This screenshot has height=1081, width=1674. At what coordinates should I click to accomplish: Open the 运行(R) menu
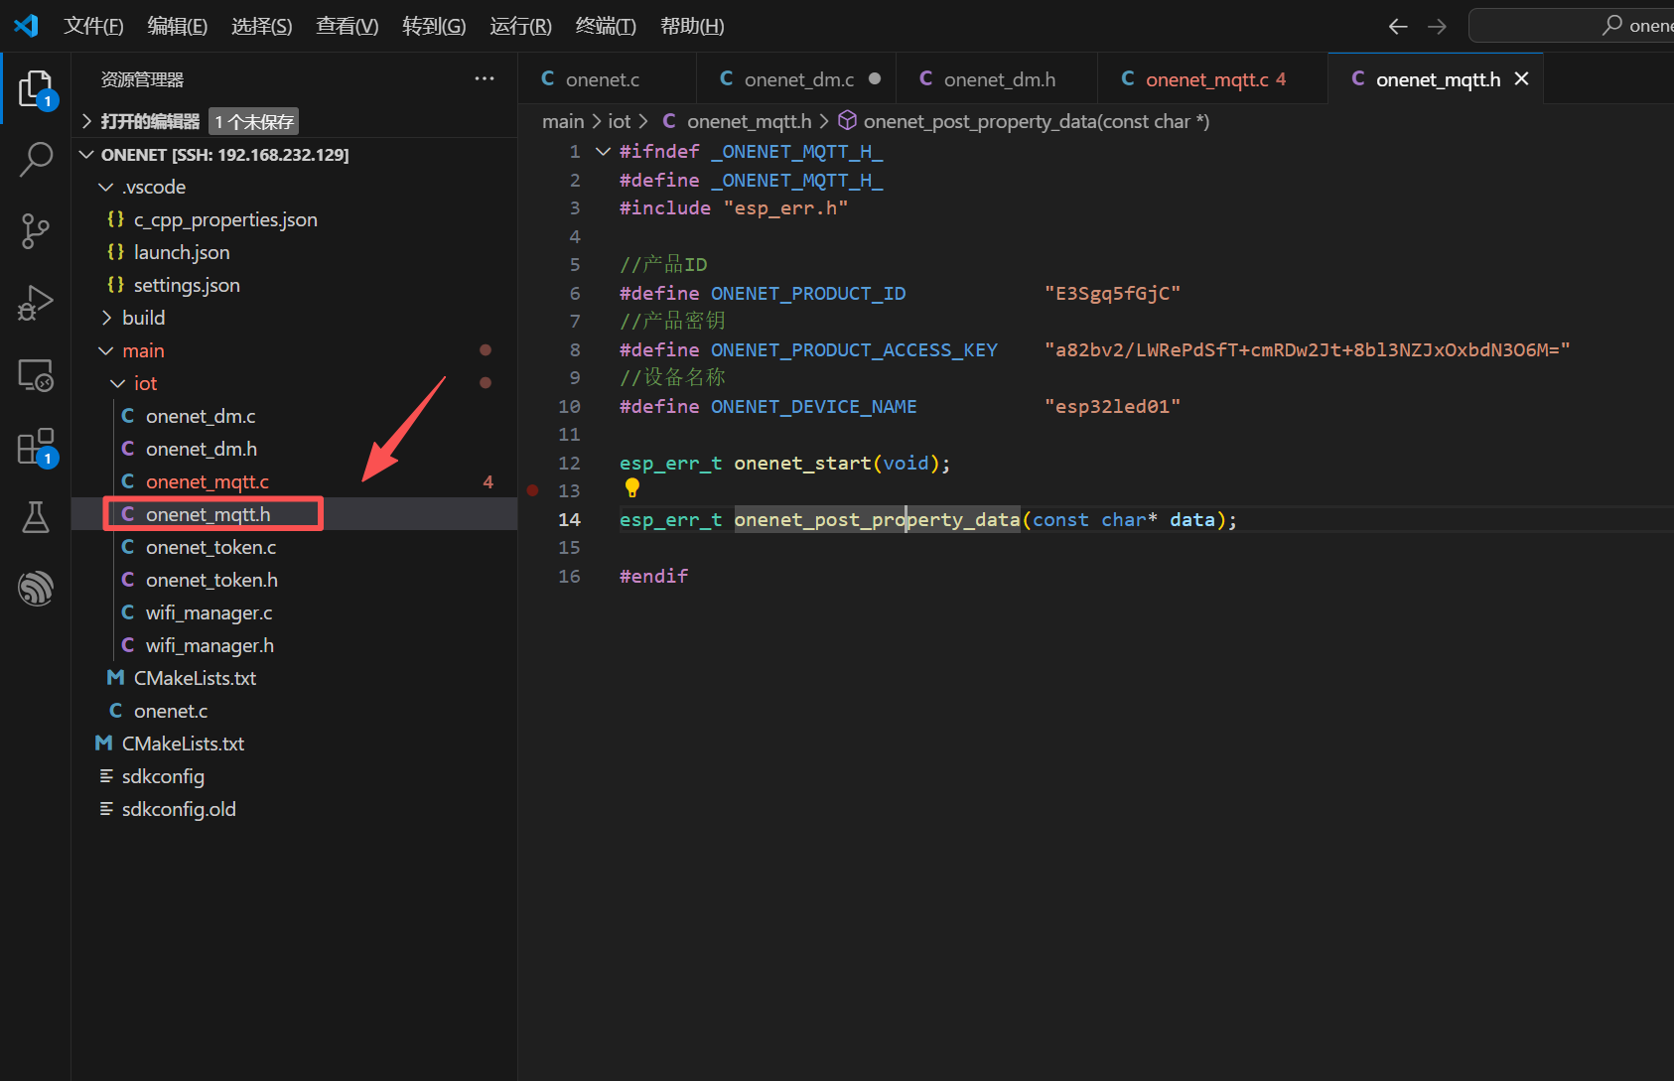520,26
